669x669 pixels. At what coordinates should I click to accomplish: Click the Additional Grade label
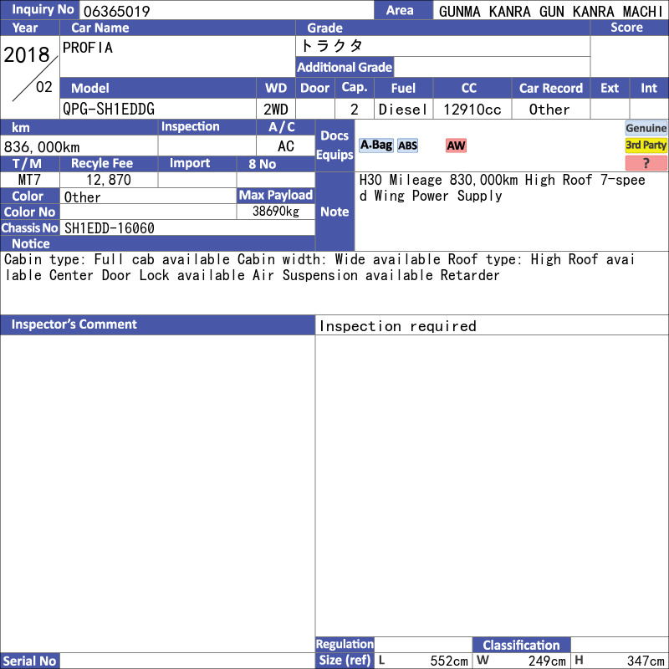click(345, 67)
